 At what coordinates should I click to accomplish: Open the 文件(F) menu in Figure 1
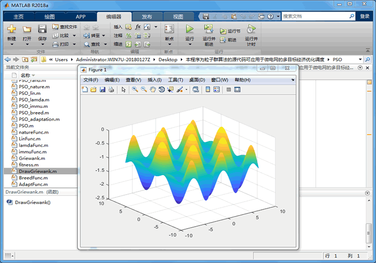pos(90,80)
